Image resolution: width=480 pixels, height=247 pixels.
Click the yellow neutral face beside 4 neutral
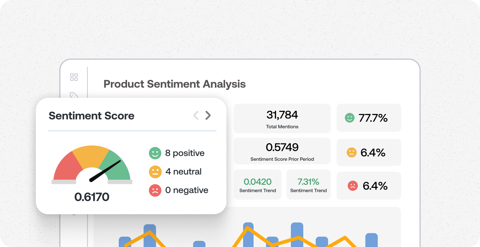point(155,172)
